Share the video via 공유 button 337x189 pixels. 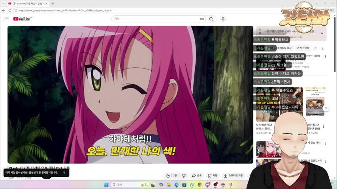click(x=197, y=176)
